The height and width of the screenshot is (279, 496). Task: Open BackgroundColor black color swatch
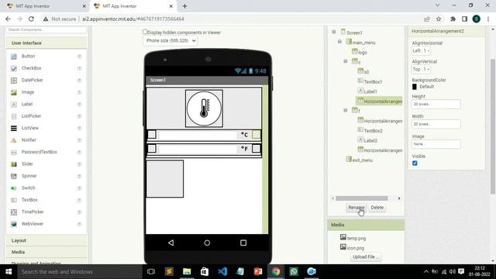click(x=415, y=87)
